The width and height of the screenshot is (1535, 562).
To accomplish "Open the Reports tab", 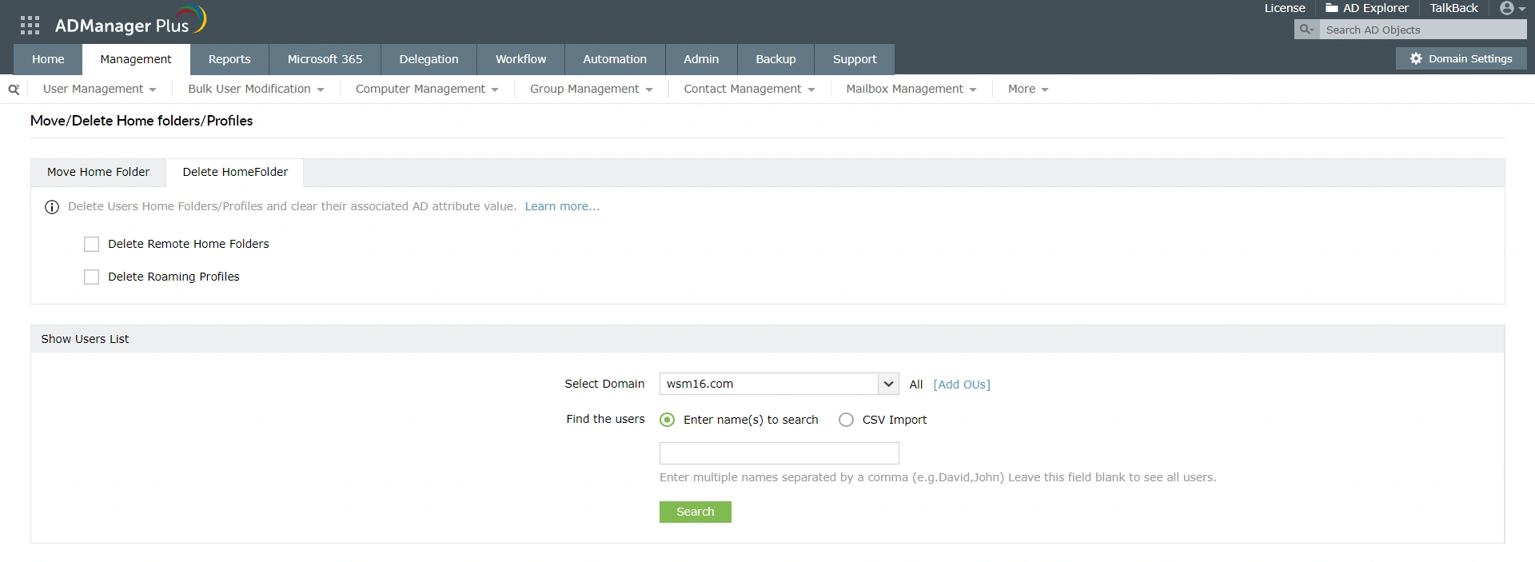I will click(x=229, y=59).
